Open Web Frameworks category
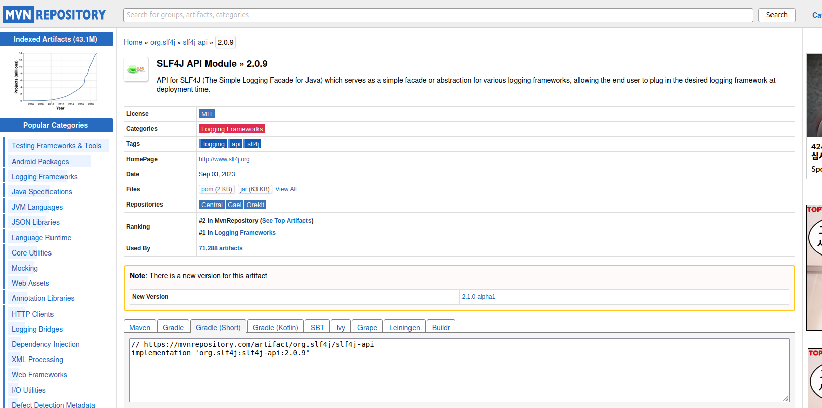 pos(39,375)
